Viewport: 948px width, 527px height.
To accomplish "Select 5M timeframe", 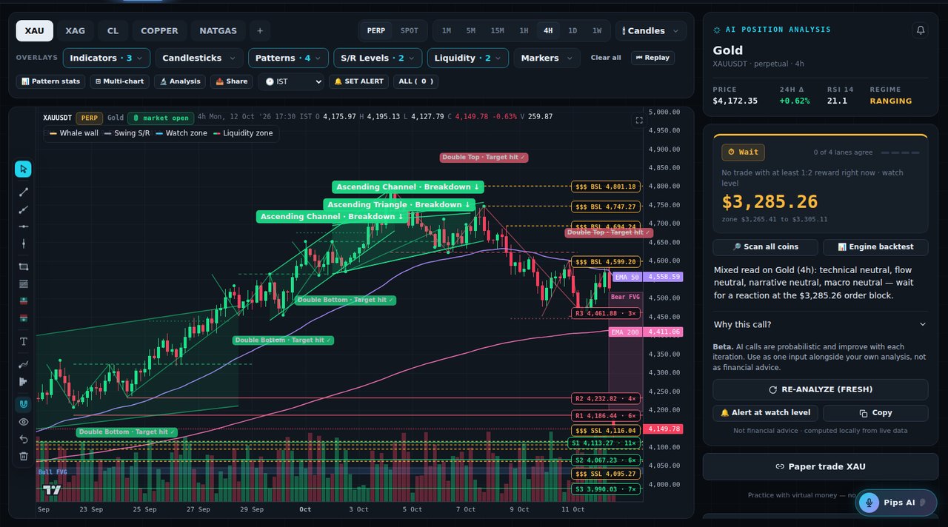I will click(471, 31).
